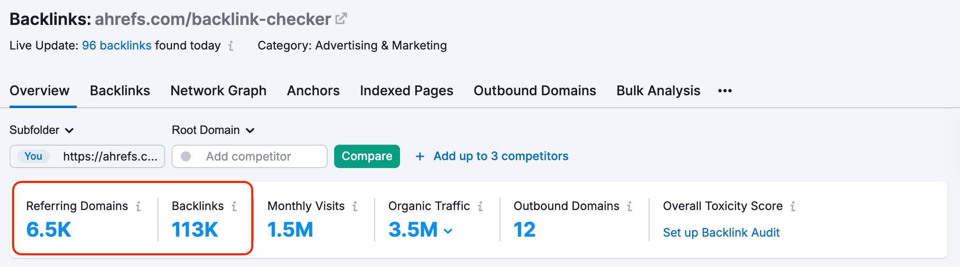
Task: Open the 6.5K Referring Domains value
Action: tap(49, 230)
